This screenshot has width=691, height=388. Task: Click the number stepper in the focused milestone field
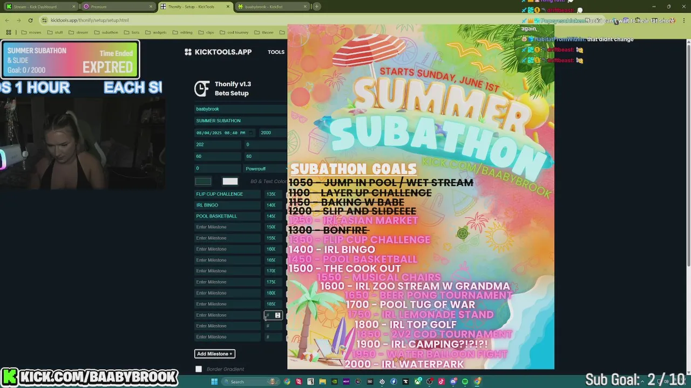tap(277, 315)
